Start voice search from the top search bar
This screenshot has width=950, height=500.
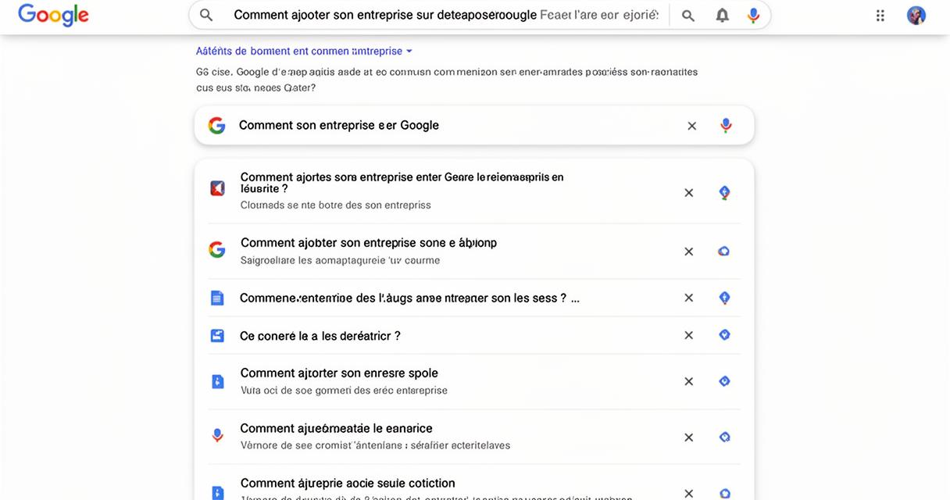coord(753,16)
